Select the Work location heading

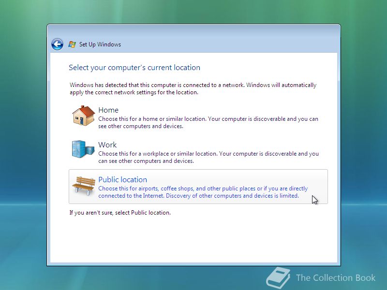pos(107,145)
